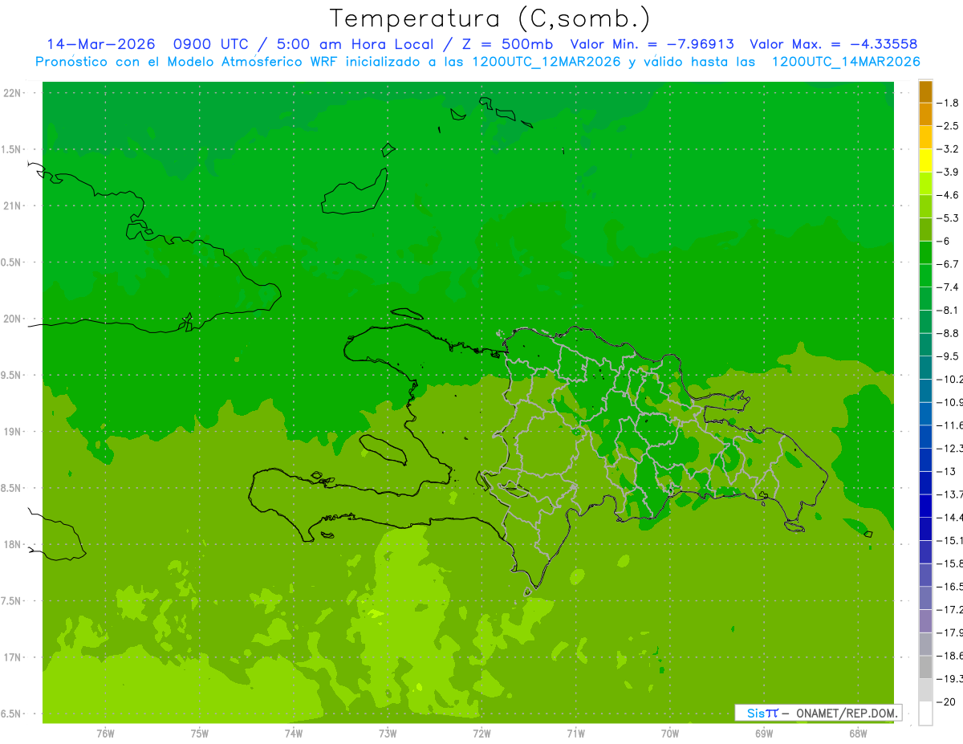The width and height of the screenshot is (963, 744).
Task: Select the valid time "1200UTC_14MAR2026"
Action: click(x=846, y=62)
